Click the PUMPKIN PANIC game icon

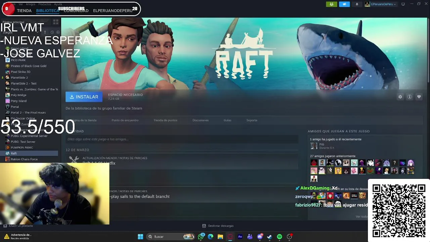click(8, 147)
